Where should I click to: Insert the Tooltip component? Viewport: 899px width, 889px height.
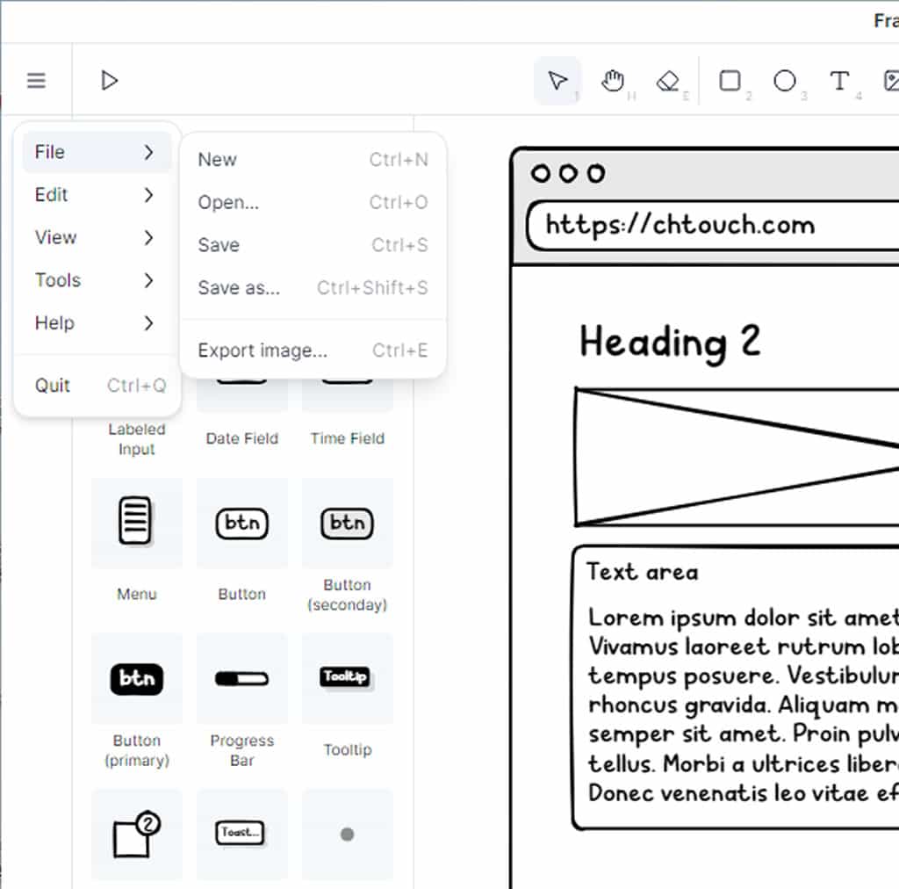347,678
